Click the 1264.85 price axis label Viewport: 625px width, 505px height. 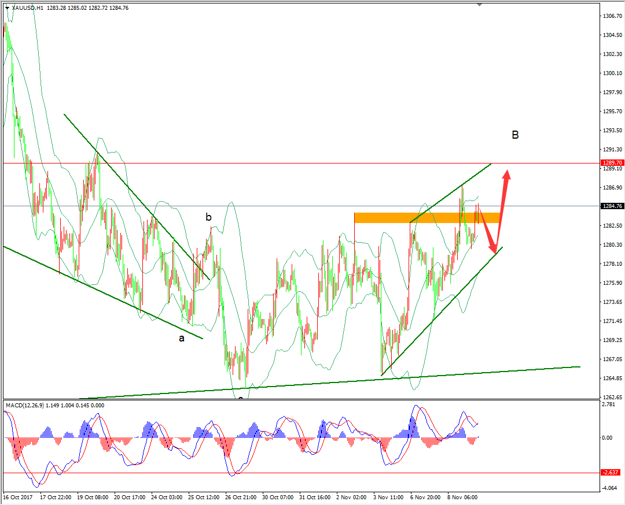click(613, 378)
